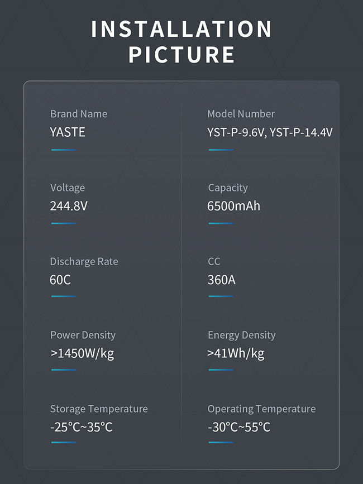Click the YST-P-9.6V, YST-P-14.4V model text
Image resolution: width=363 pixels, height=484 pixels.
(x=270, y=132)
